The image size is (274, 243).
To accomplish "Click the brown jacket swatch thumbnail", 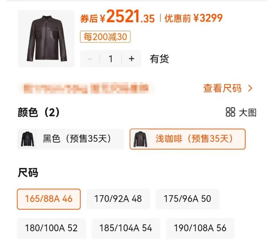I will pos(140,139).
